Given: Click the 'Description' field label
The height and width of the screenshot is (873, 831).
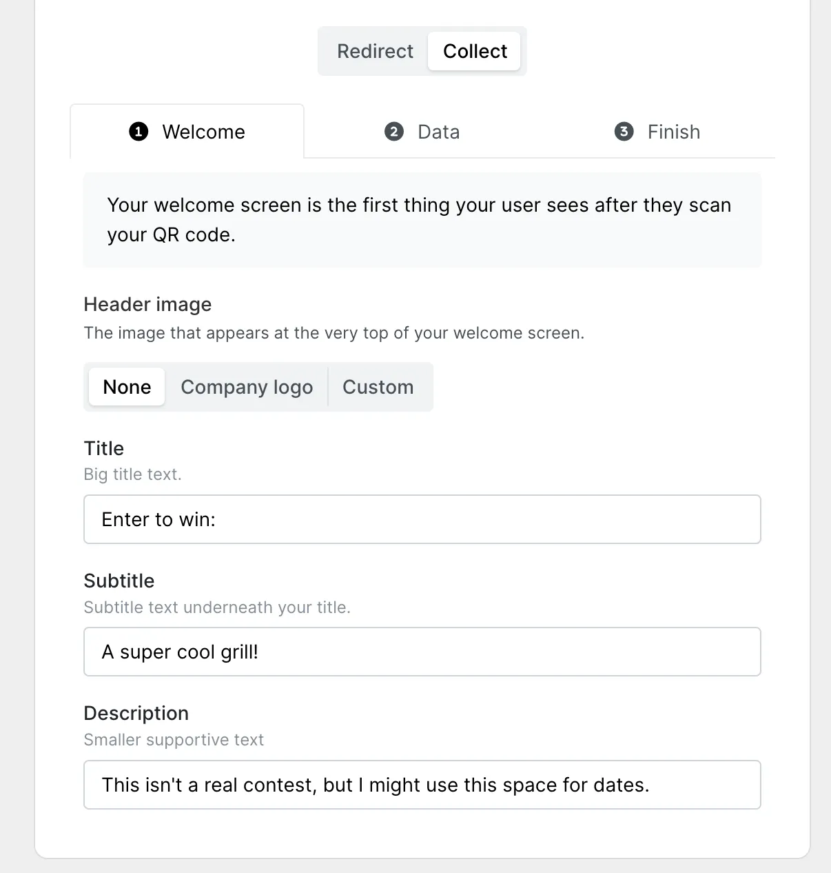Looking at the screenshot, I should pos(136,713).
